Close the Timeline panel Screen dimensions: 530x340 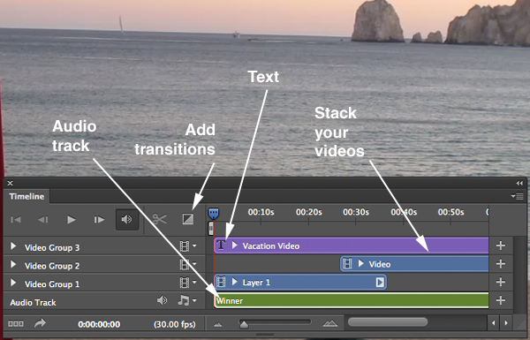10,183
